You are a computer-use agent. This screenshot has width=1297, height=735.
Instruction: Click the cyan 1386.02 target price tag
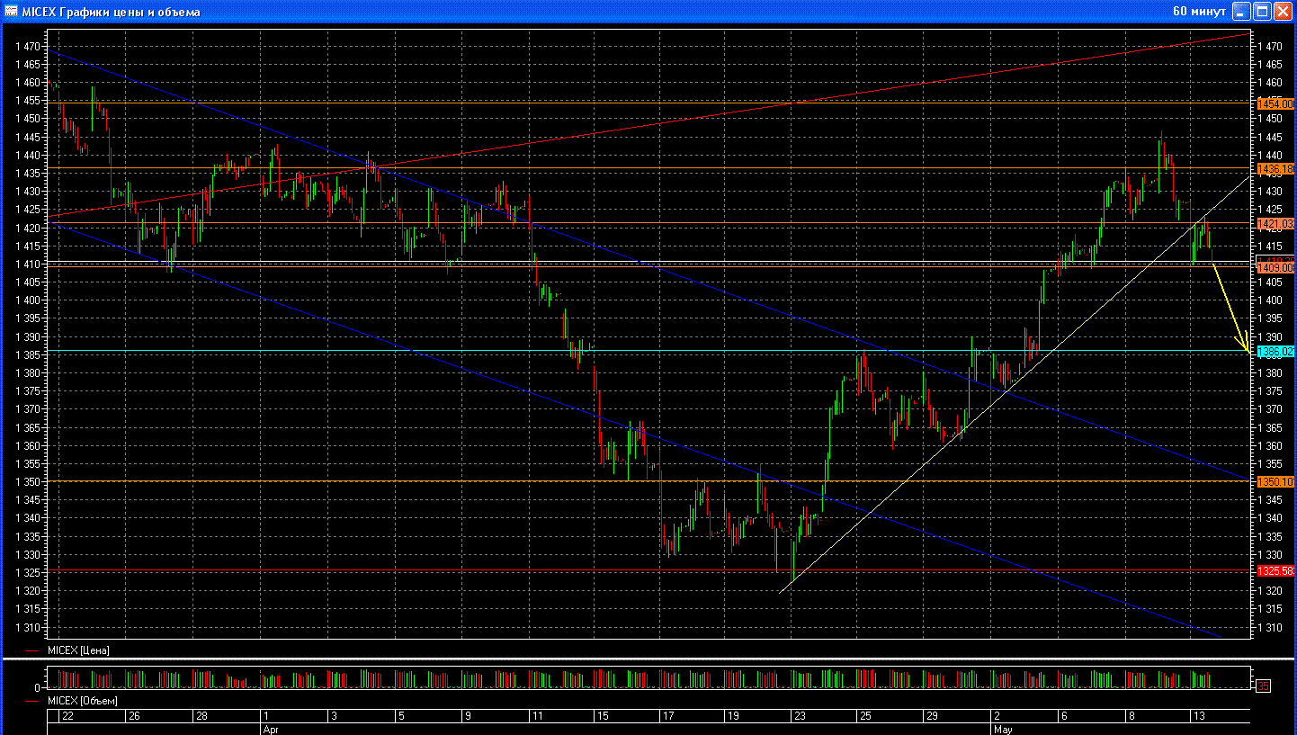1275,352
